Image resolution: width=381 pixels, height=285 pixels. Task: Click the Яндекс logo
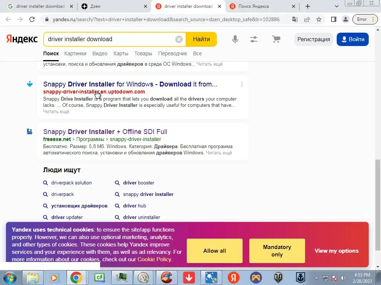22,39
